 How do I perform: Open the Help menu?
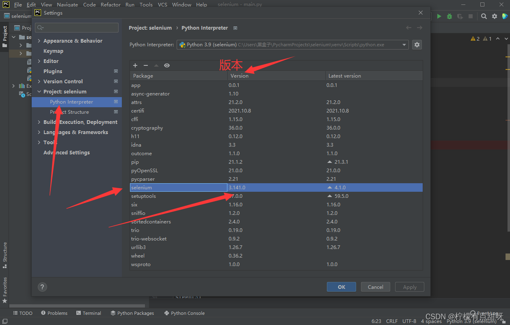click(201, 4)
